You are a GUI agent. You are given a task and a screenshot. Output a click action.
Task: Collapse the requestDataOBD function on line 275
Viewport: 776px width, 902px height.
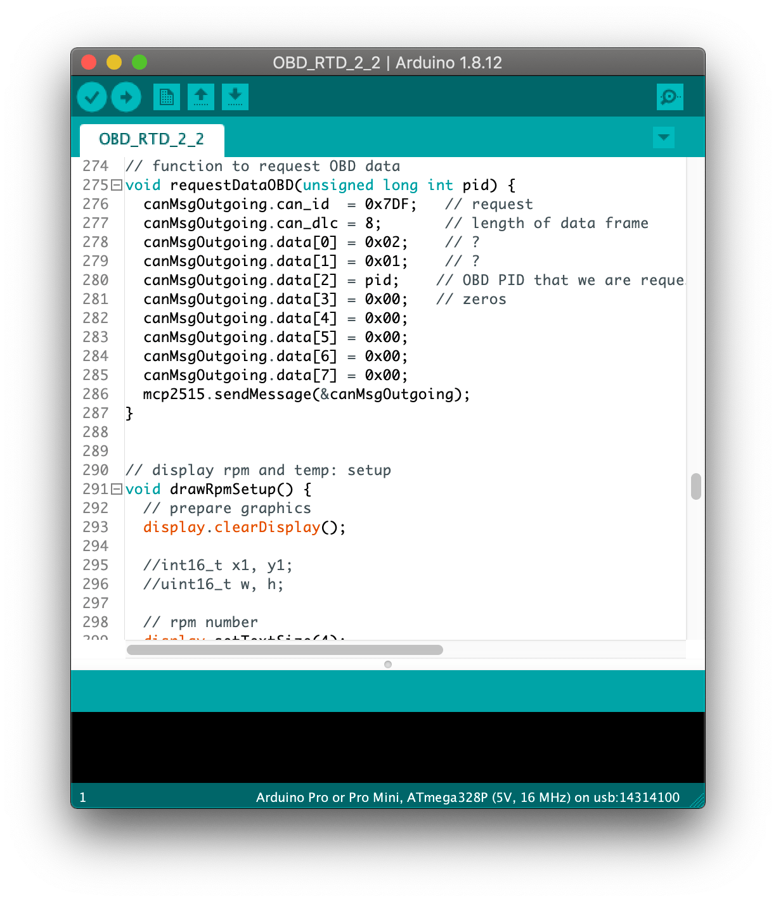(x=117, y=185)
